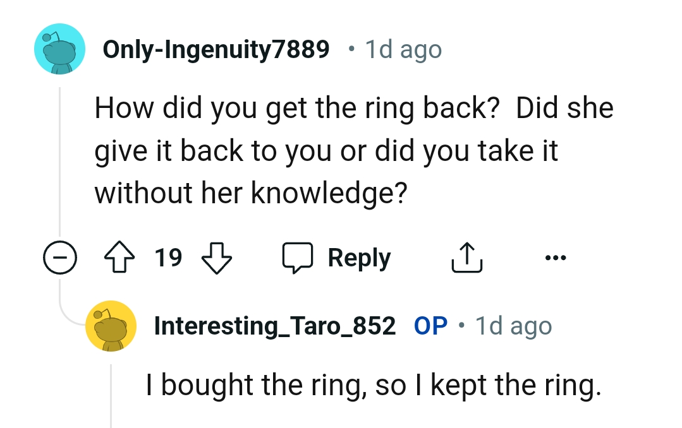Click Interesting_Taro_852's yellow Snoo avatar

point(111,326)
